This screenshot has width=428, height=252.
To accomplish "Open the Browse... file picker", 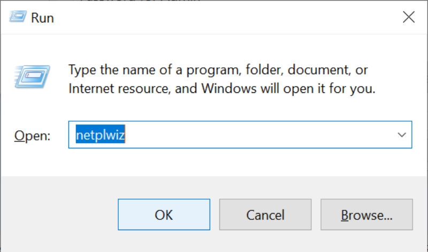I will tap(367, 215).
